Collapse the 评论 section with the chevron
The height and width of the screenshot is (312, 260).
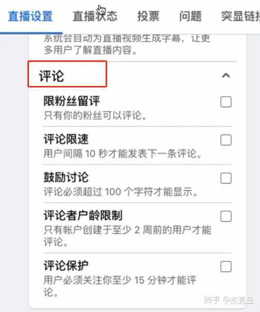pos(226,76)
